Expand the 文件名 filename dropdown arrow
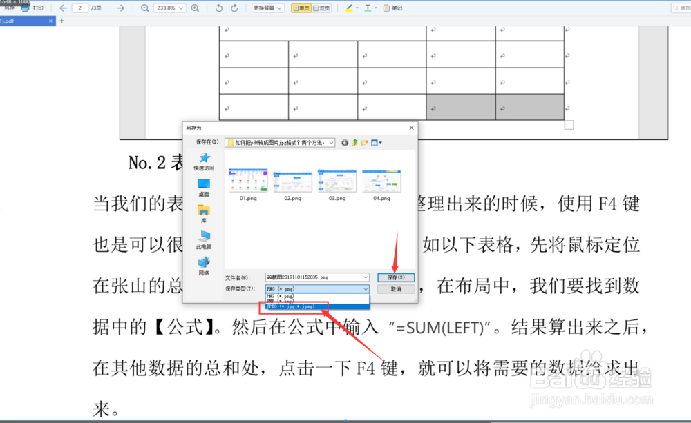The width and height of the screenshot is (691, 423). (x=366, y=277)
